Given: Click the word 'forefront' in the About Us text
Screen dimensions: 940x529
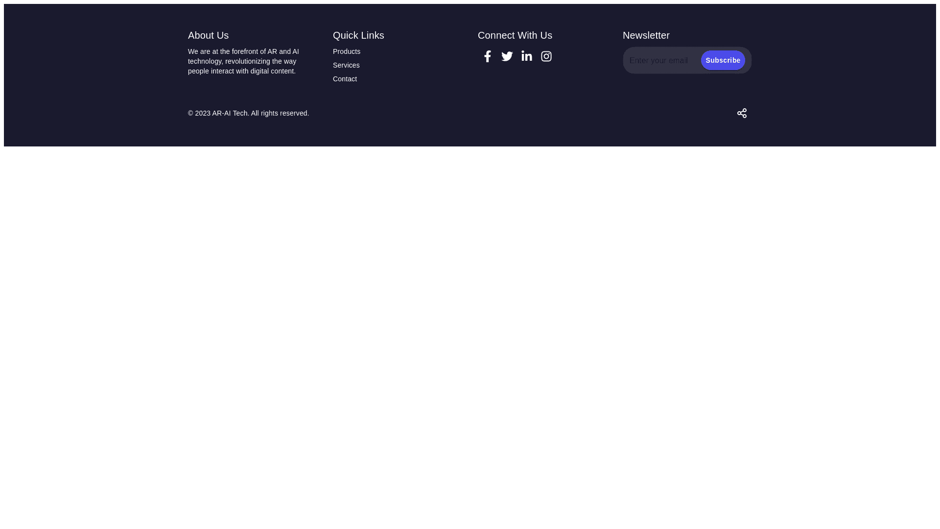Looking at the screenshot, I should tap(245, 51).
